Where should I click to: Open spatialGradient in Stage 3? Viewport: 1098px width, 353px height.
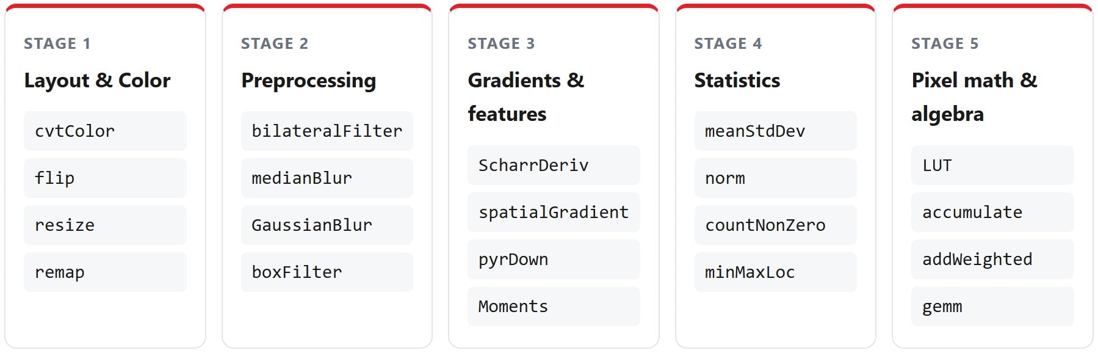pyautogui.click(x=554, y=212)
